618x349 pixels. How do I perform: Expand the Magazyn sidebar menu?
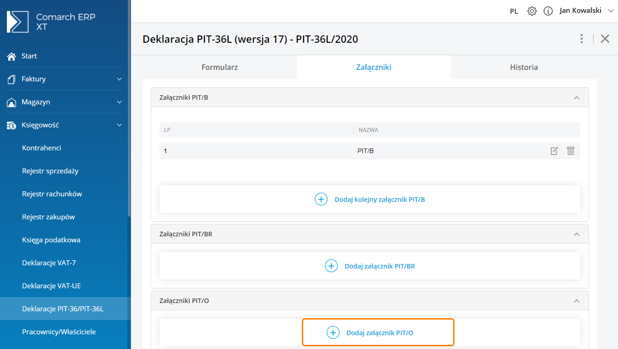coord(119,102)
